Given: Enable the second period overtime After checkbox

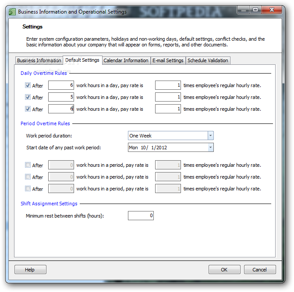Looking at the screenshot, I should [x=28, y=177].
